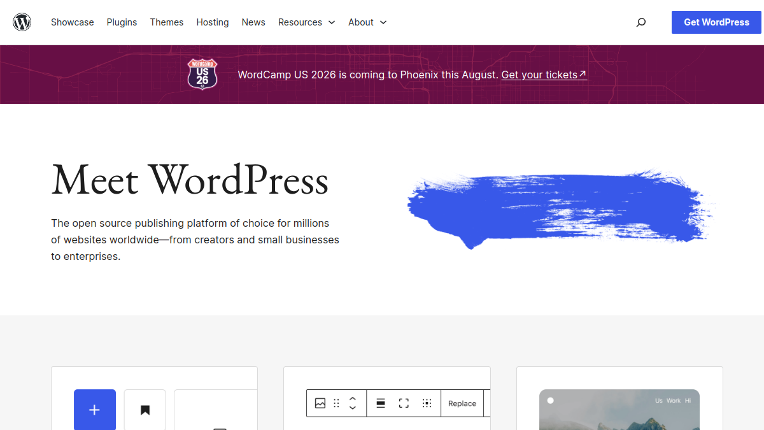Click the open source publishing platform paragraph
This screenshot has height=430, width=764.
tap(195, 240)
